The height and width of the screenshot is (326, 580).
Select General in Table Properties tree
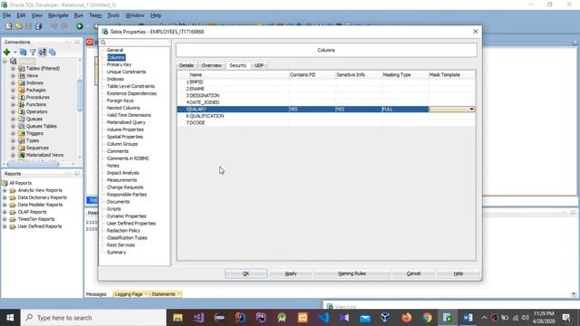click(115, 50)
